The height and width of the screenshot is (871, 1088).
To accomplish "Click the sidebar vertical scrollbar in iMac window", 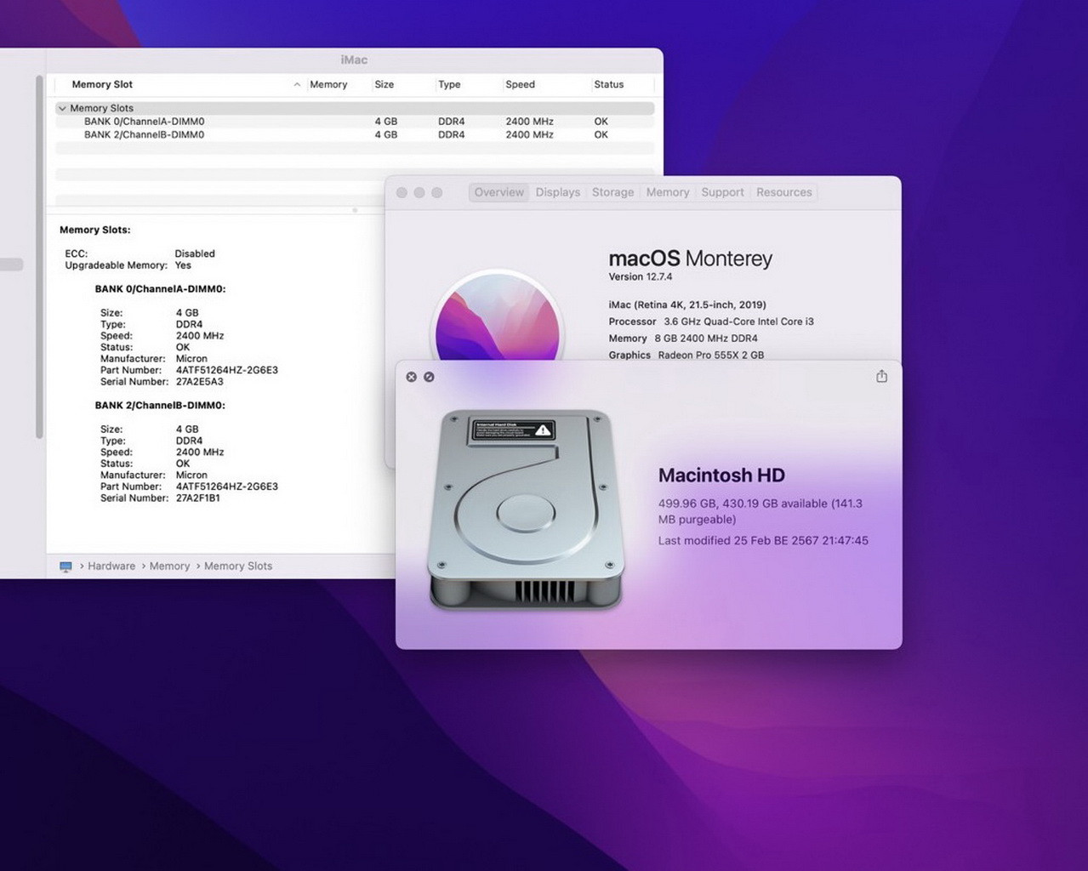I will coord(39,257).
